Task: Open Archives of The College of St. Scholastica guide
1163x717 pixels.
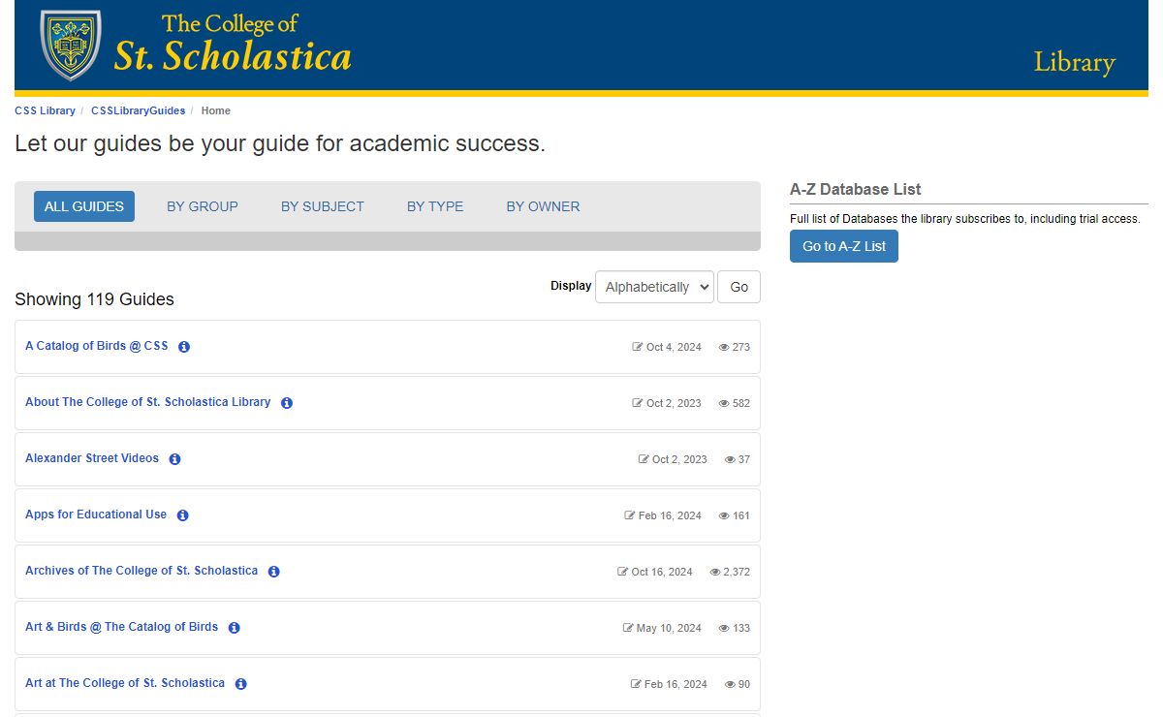Action: [x=141, y=571]
